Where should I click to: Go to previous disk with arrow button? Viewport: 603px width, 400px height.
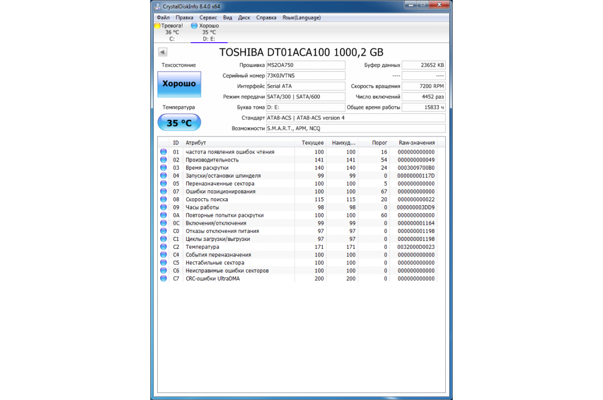(162, 52)
